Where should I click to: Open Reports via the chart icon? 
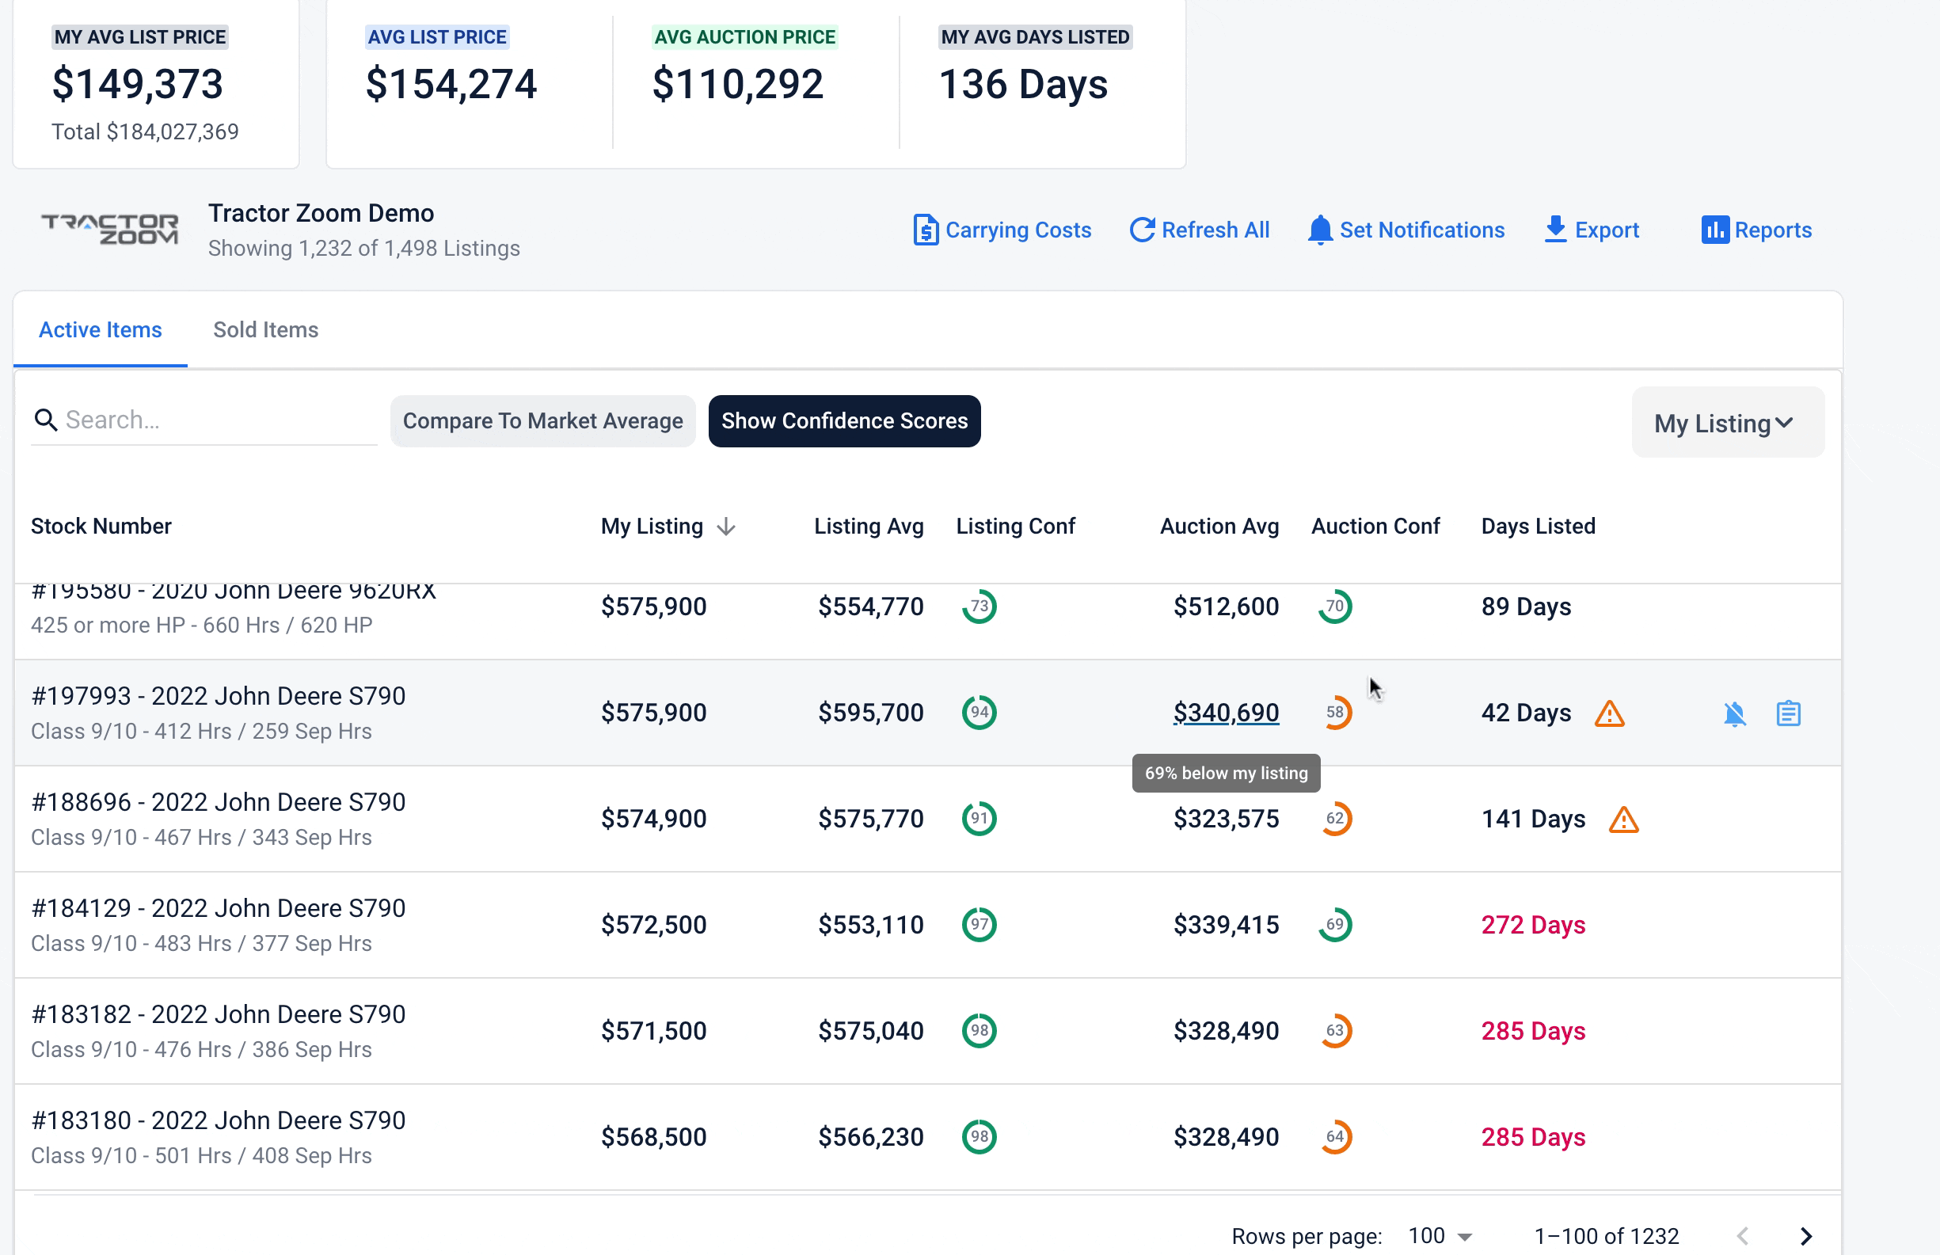click(x=1714, y=230)
